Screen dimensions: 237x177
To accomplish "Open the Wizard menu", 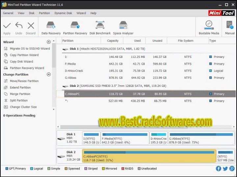I will [x=81, y=13].
